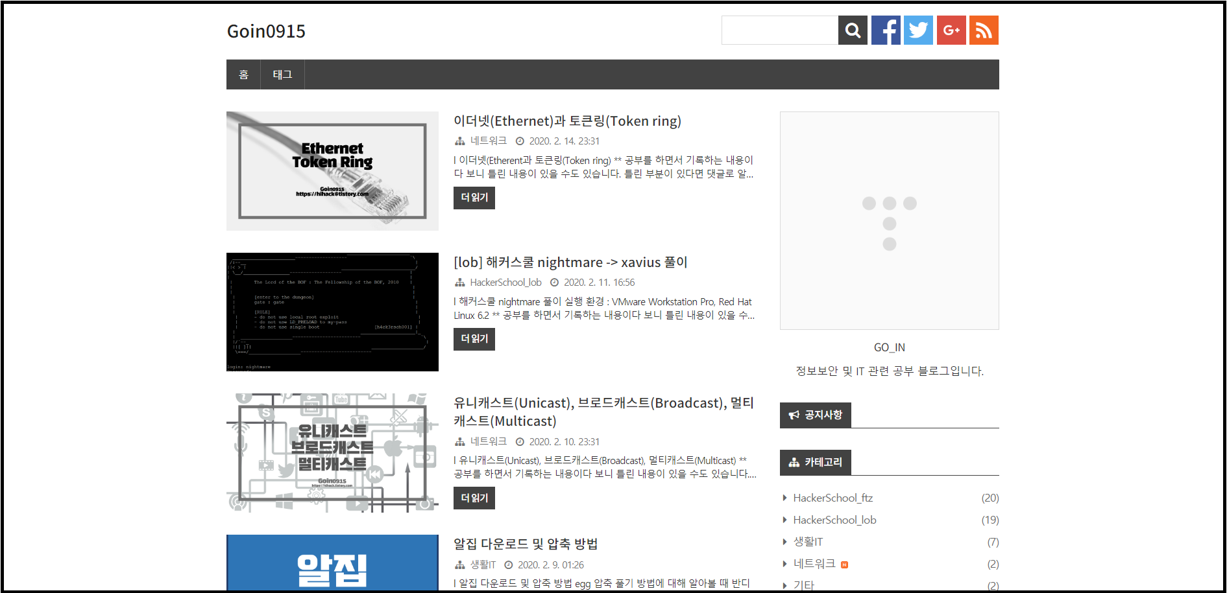Click HackerSchool_lob category under the nightmare post

[x=505, y=283]
